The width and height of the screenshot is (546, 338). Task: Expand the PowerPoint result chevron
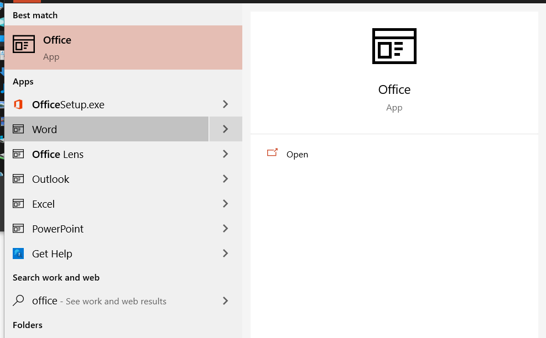(x=226, y=229)
